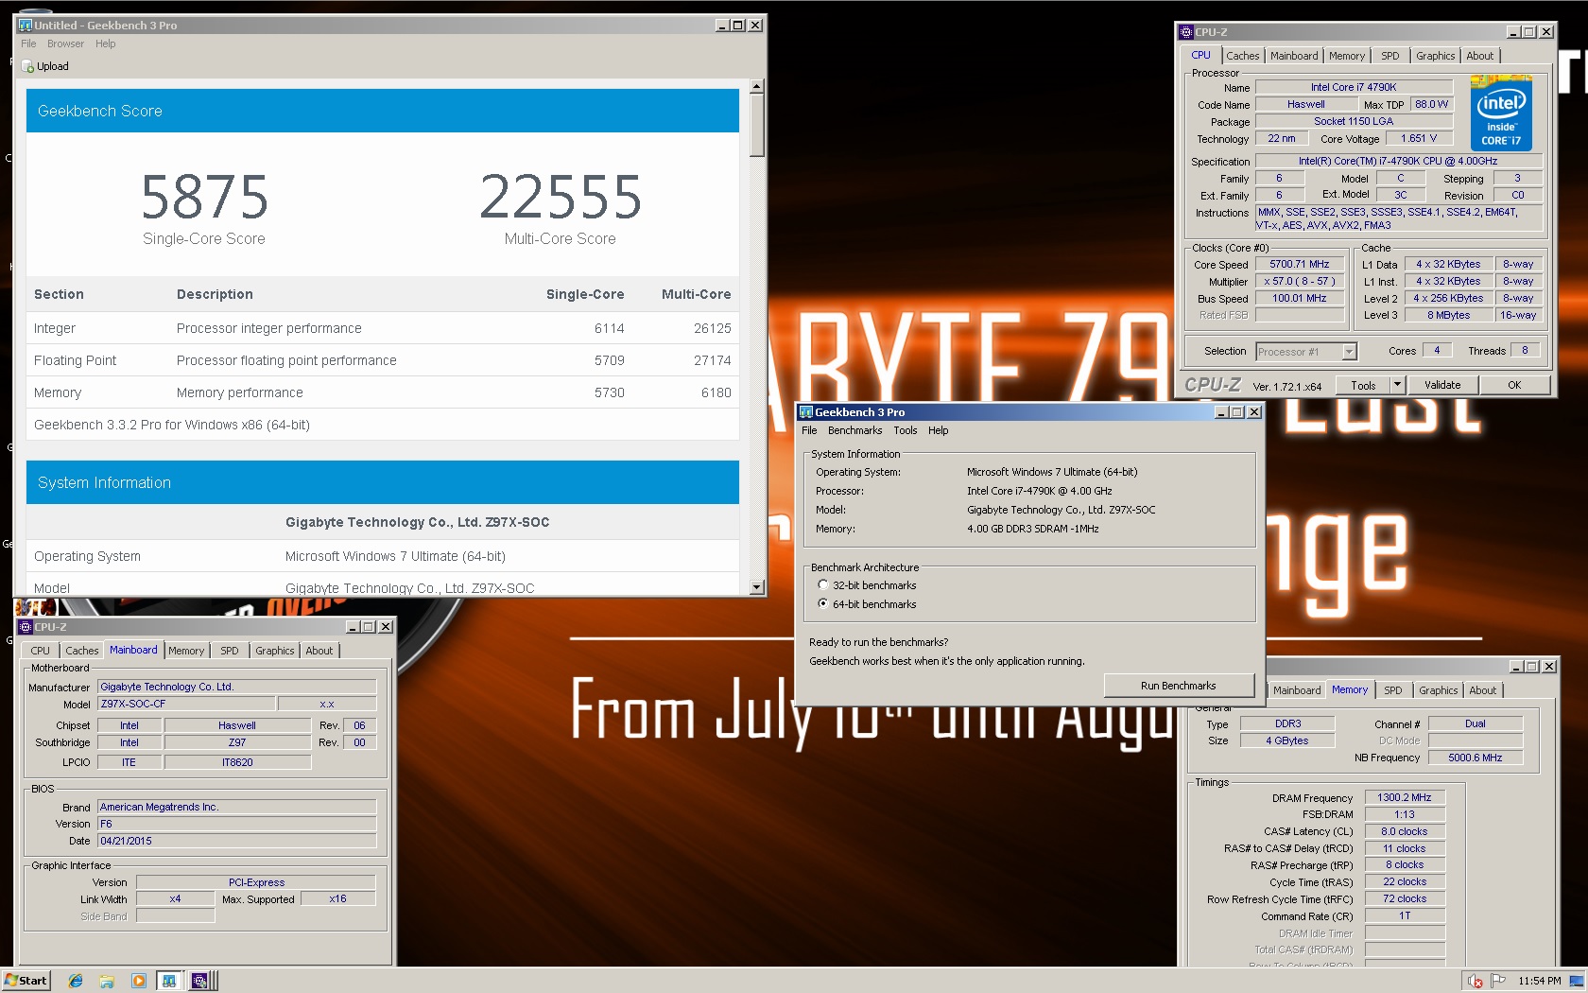
Task: Click the Upload icon in Geekbench results window
Action: click(28, 66)
